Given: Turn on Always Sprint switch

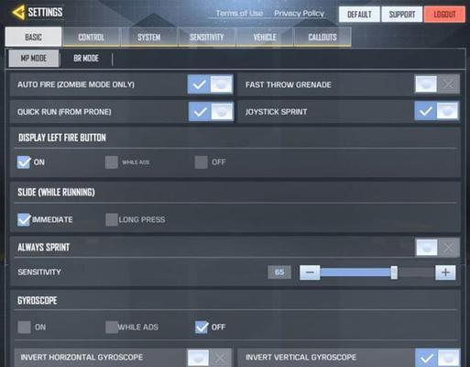Looking at the screenshot, I should (438, 248).
